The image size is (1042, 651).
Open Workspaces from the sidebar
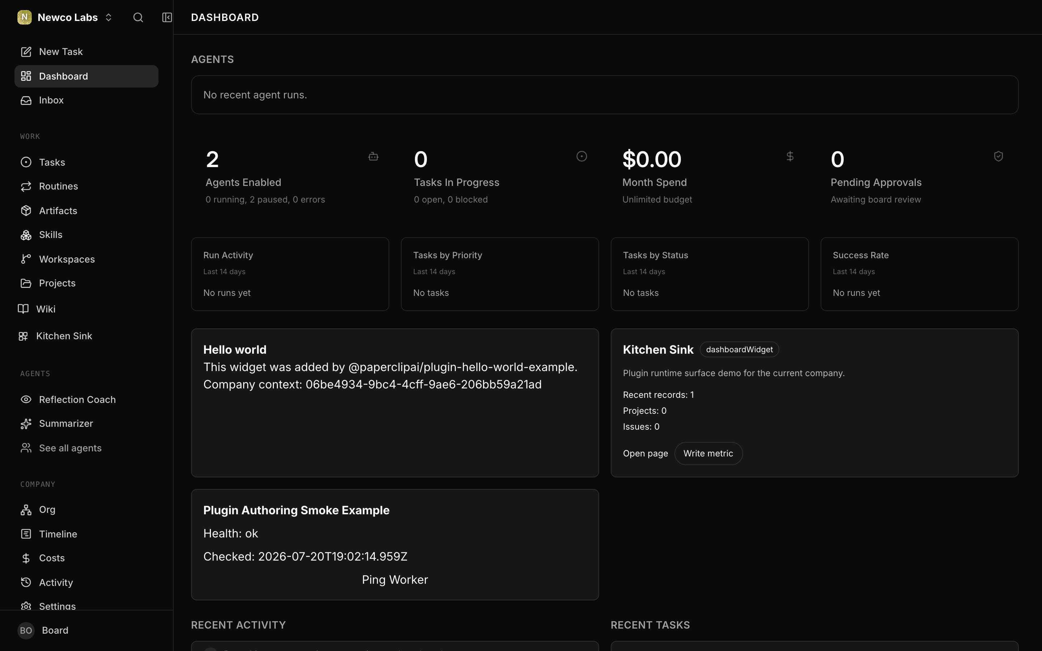pyautogui.click(x=86, y=259)
